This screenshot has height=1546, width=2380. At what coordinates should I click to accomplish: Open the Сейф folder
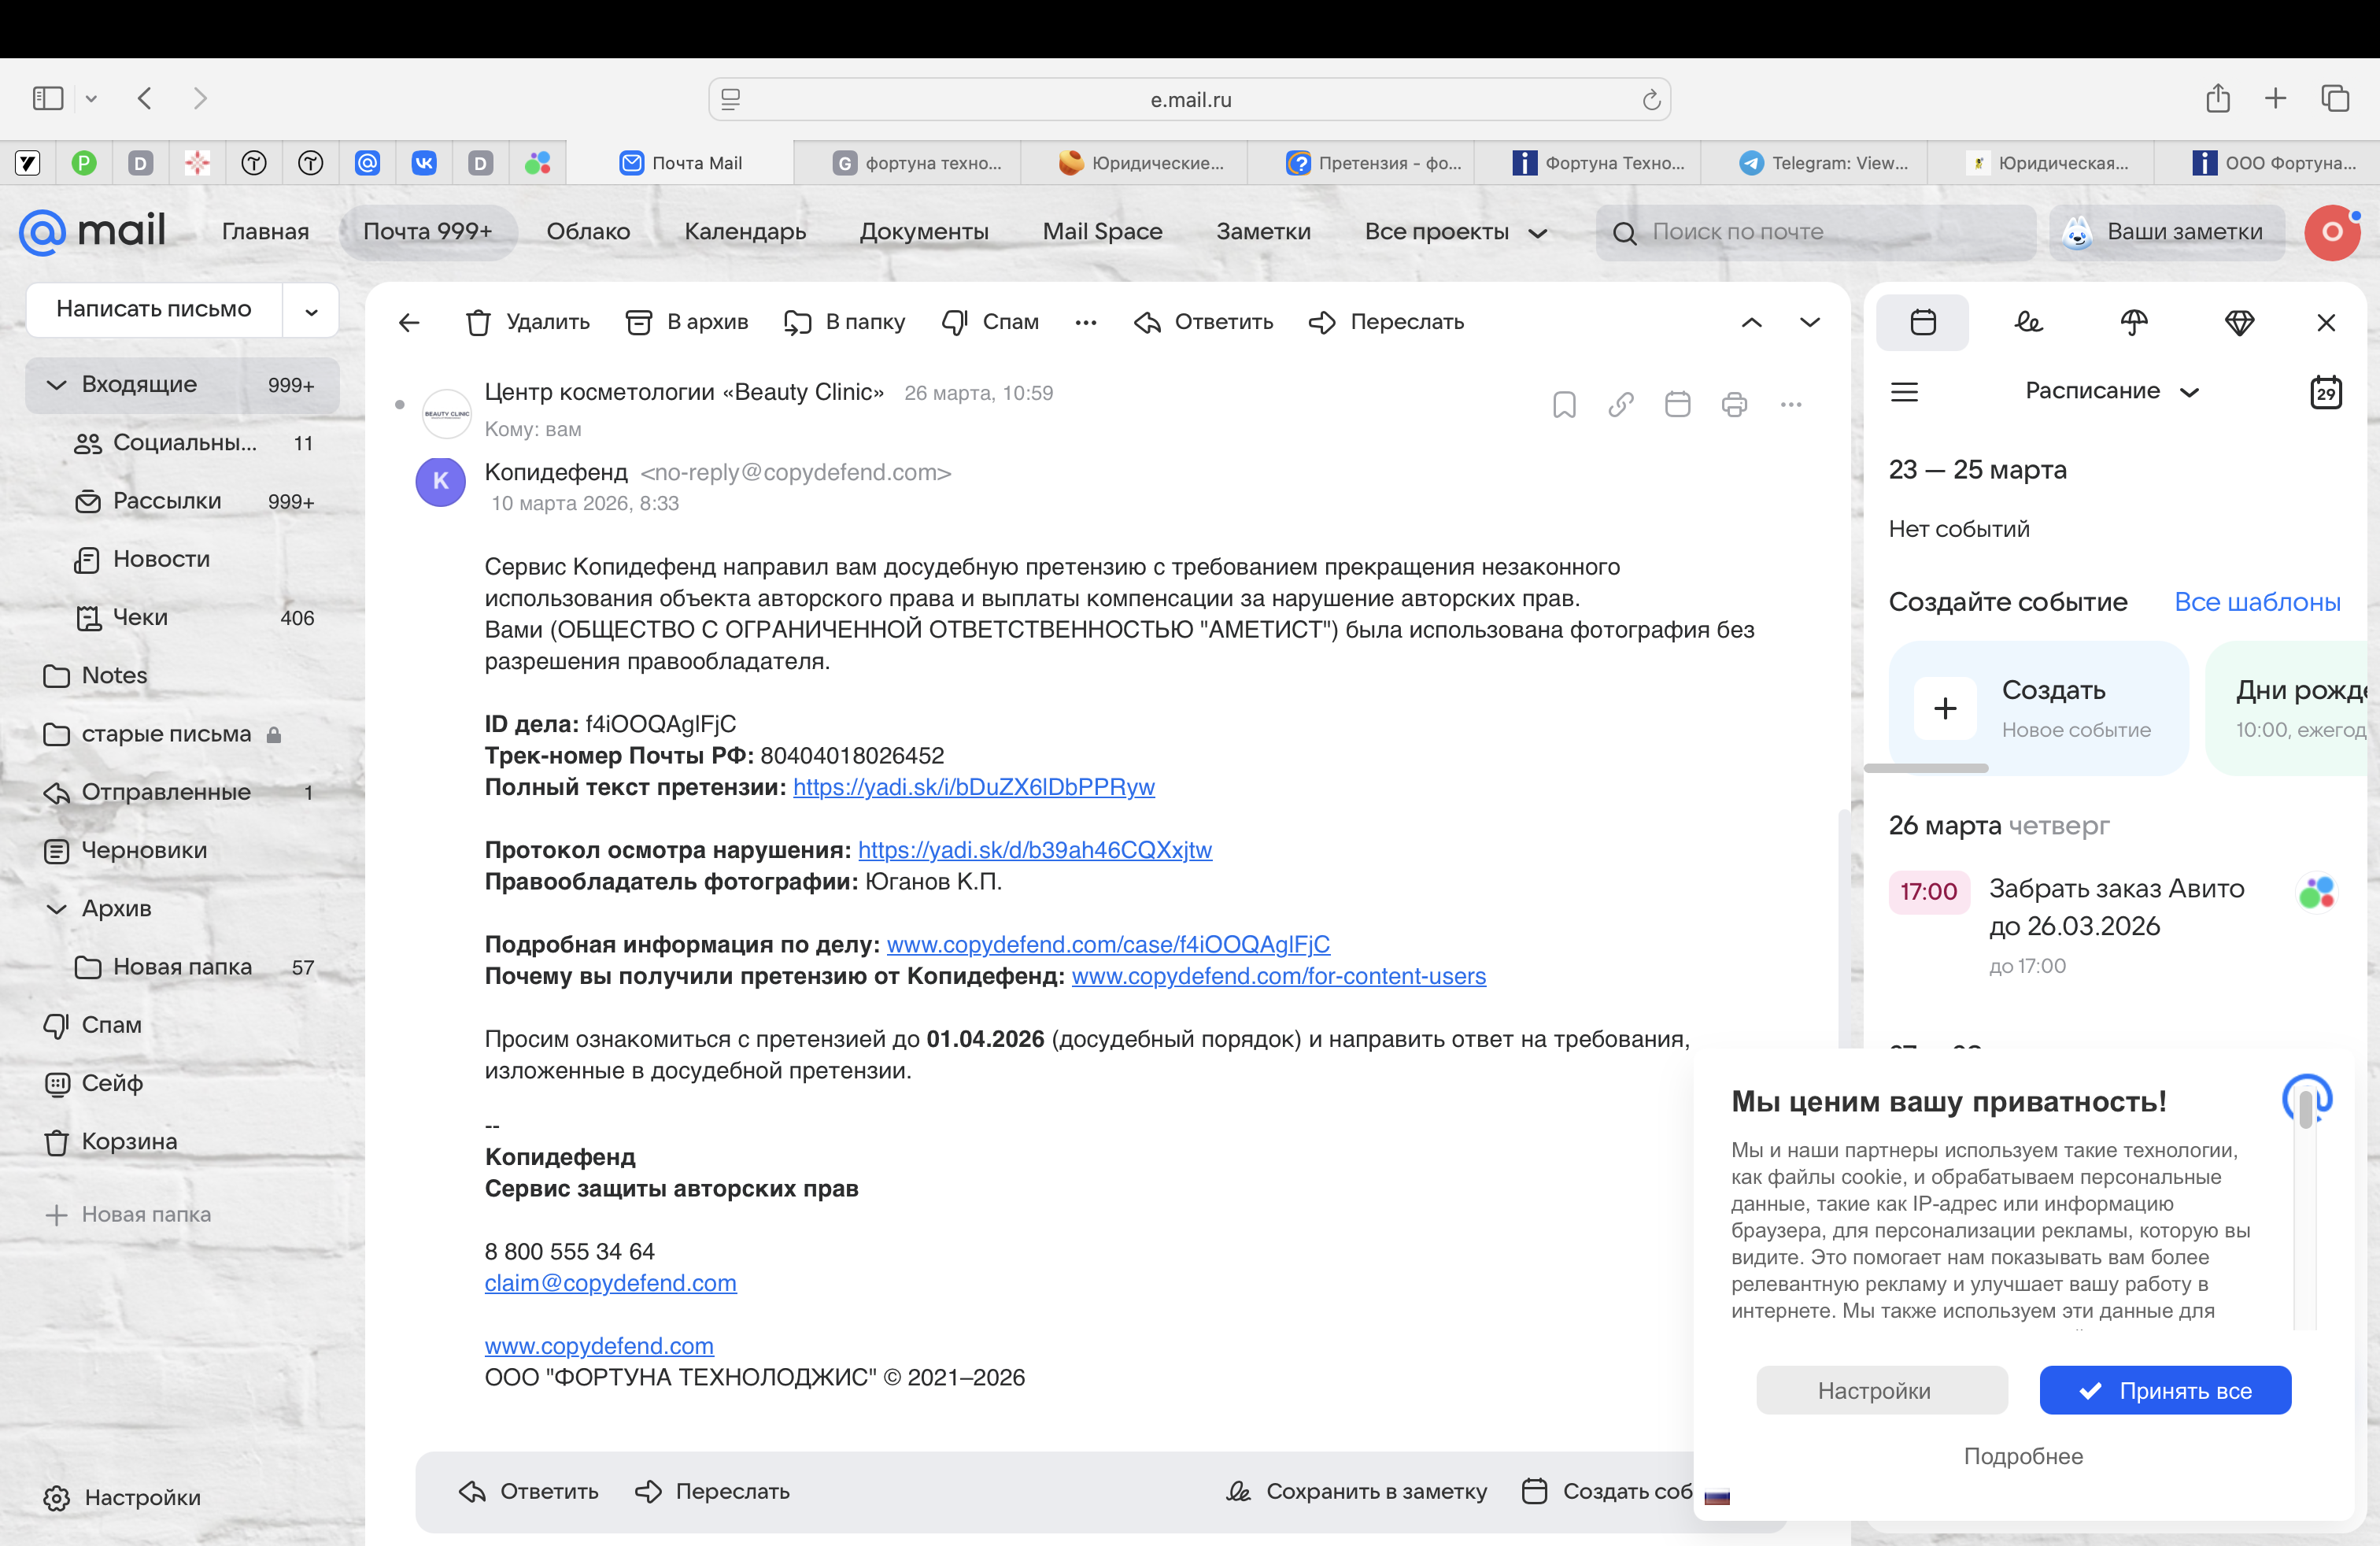pos(183,1083)
